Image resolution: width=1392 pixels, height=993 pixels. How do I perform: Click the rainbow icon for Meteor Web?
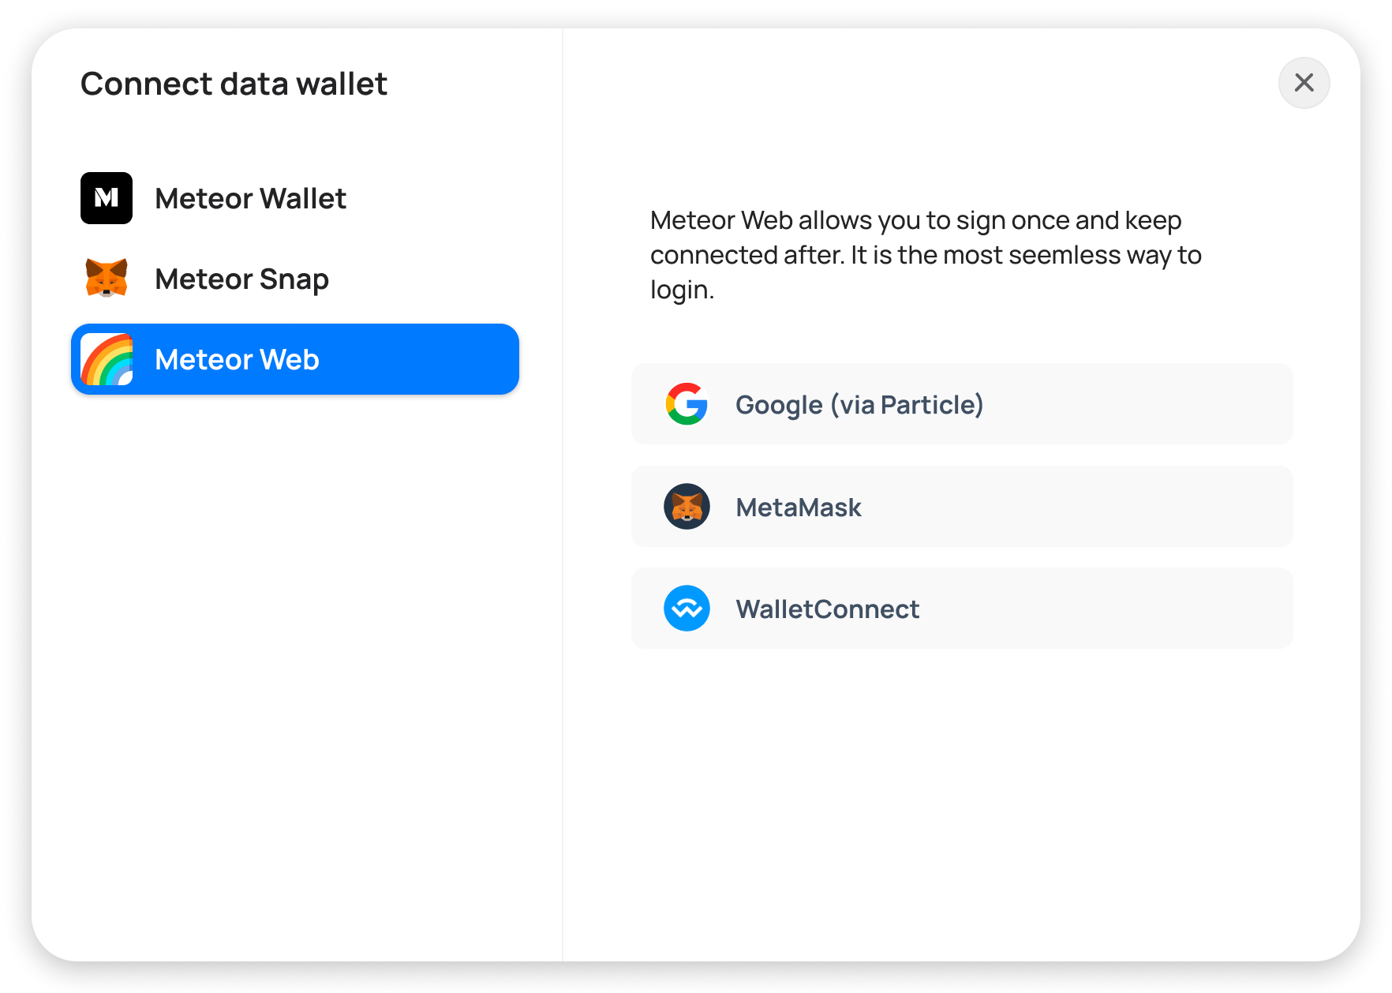[107, 359]
